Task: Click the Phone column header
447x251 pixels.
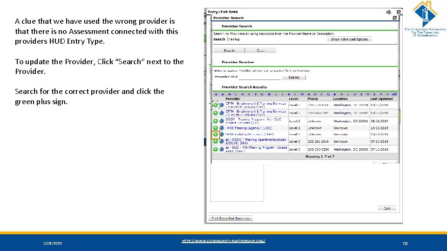Action: coord(312,99)
